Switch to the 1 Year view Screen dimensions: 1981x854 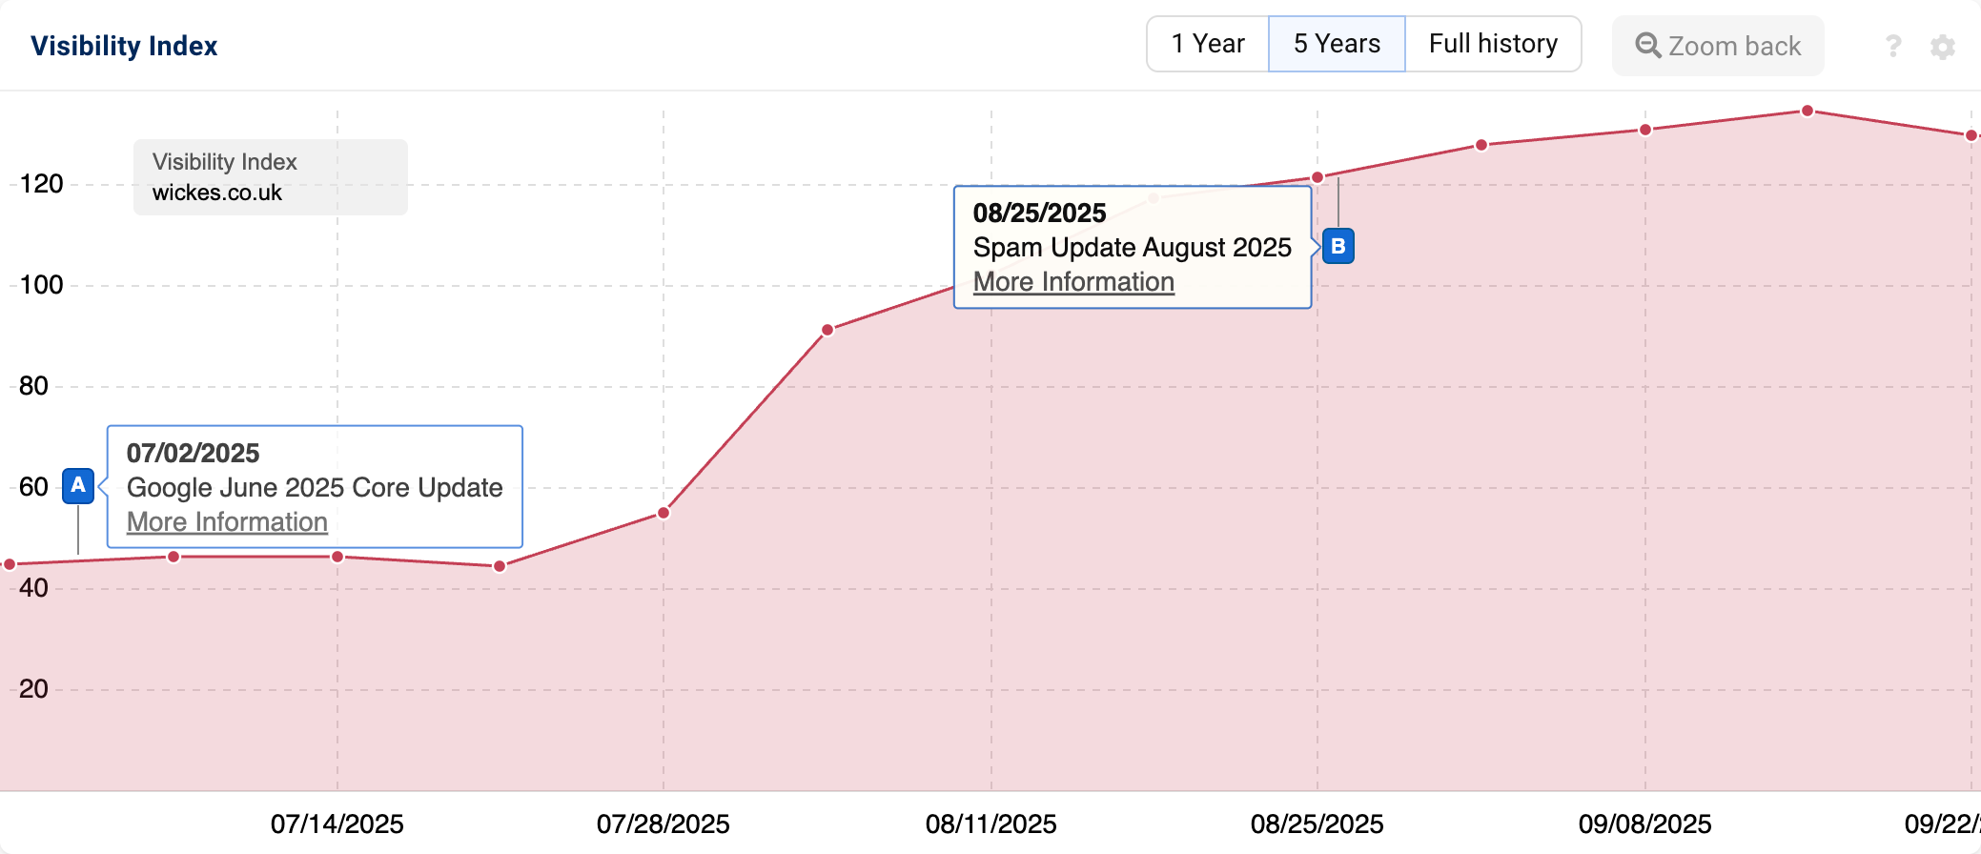(x=1207, y=44)
